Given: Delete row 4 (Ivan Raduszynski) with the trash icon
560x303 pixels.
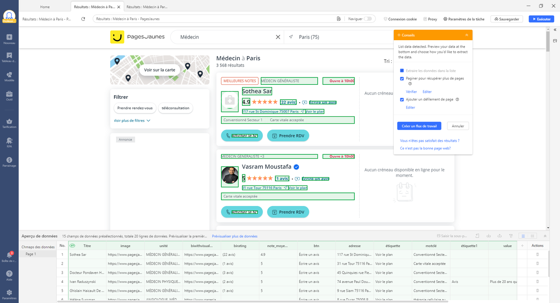Looking at the screenshot, I should [x=538, y=282].
